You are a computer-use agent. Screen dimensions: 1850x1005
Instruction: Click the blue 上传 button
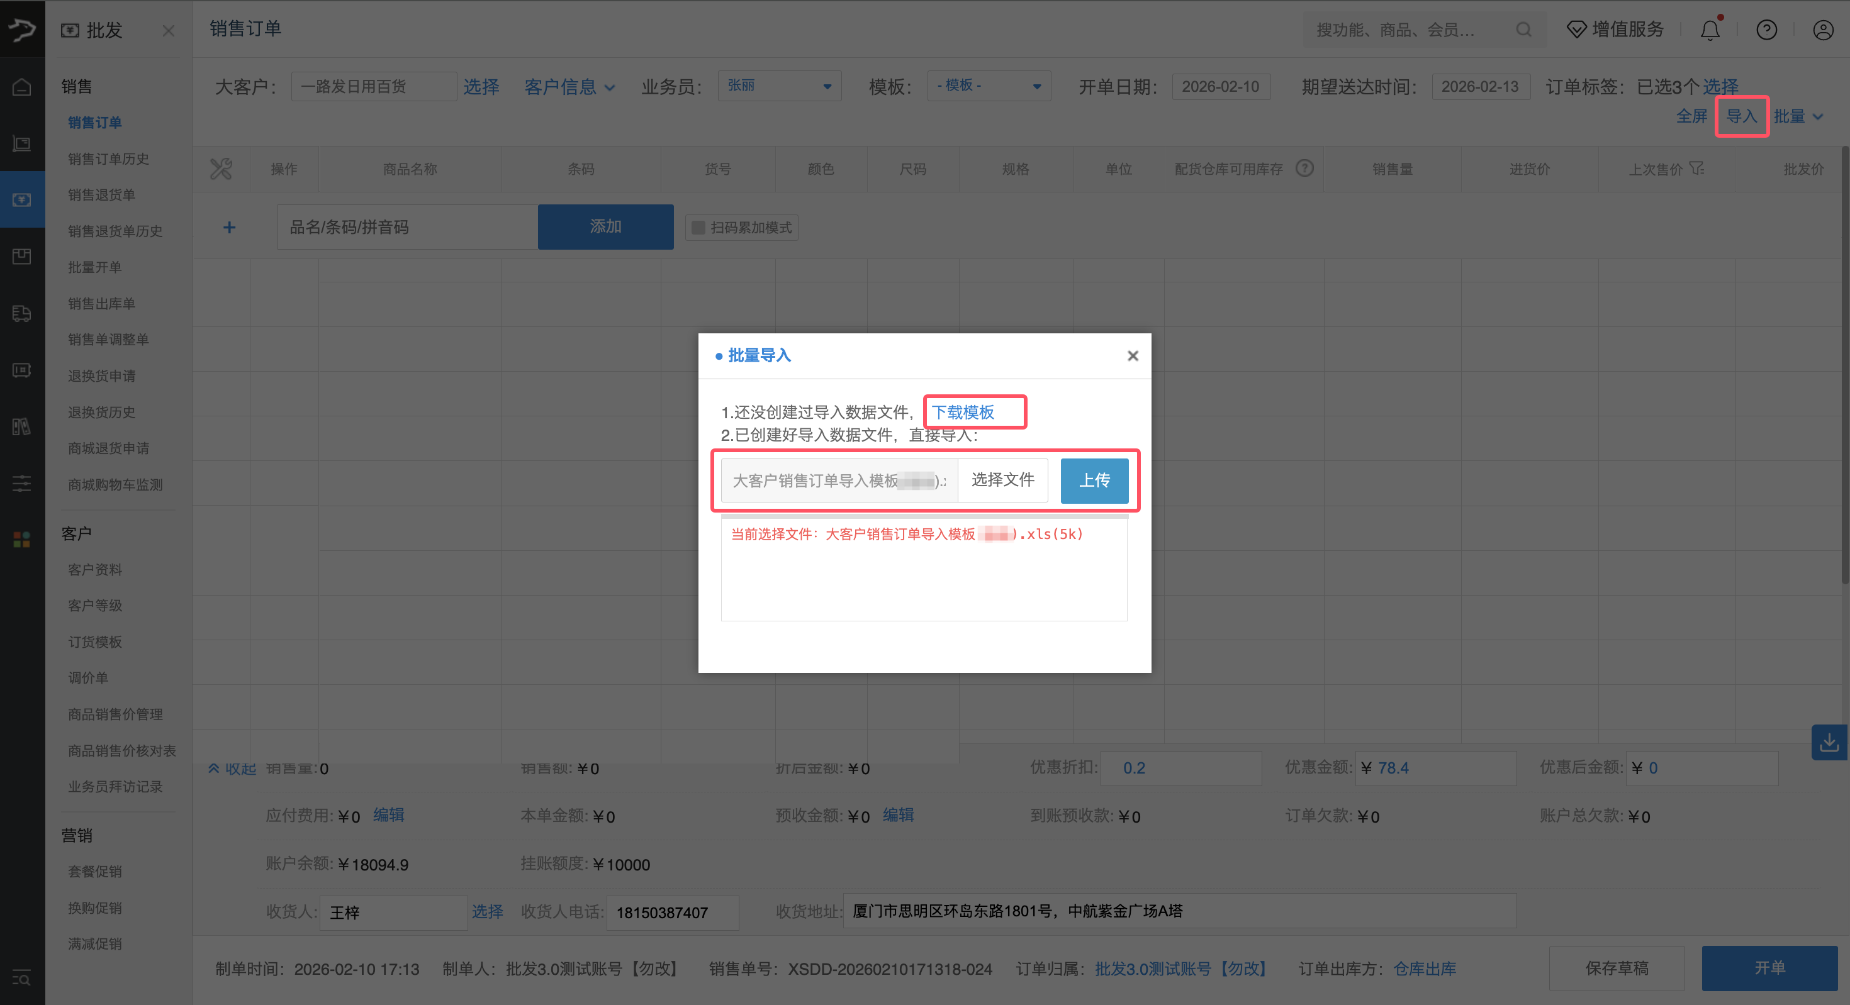[1094, 480]
